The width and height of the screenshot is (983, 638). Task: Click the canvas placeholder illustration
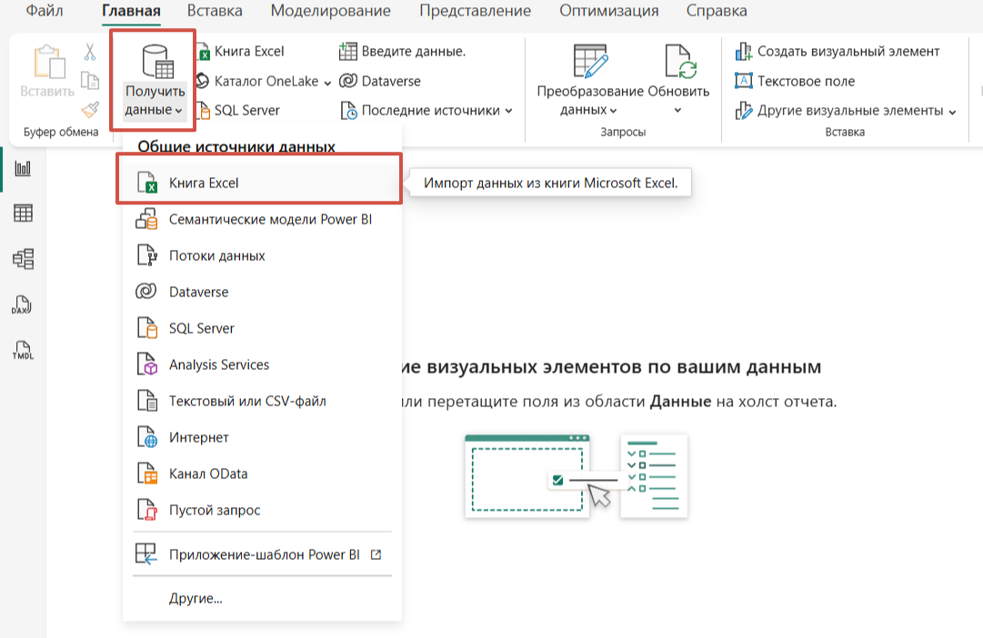pos(577,475)
